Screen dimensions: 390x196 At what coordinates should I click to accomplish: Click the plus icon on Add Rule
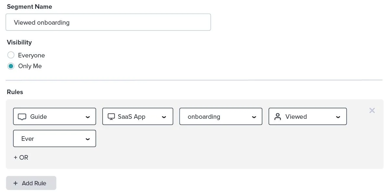tap(15, 183)
